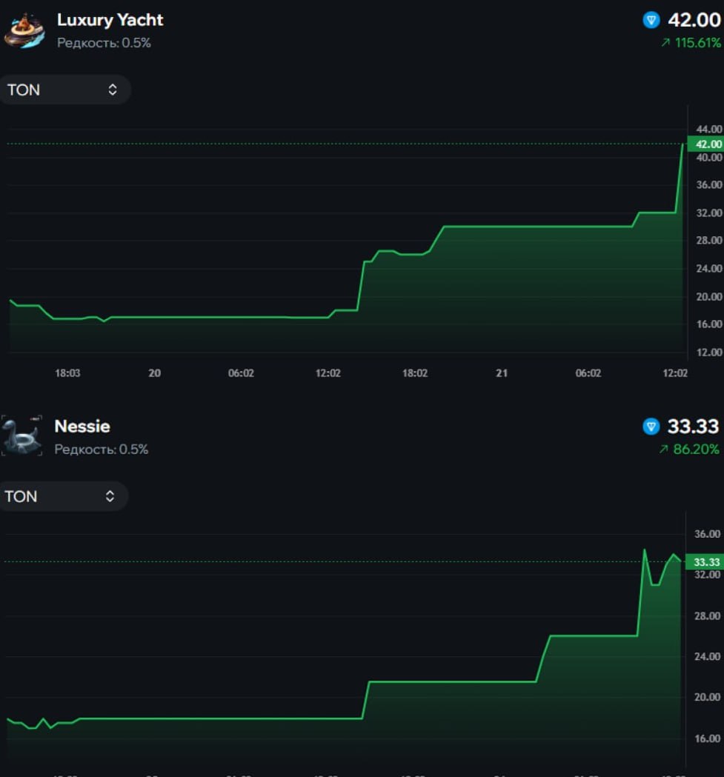Click rarity 0.5% text under Nessie
The height and width of the screenshot is (777, 724).
tap(102, 449)
